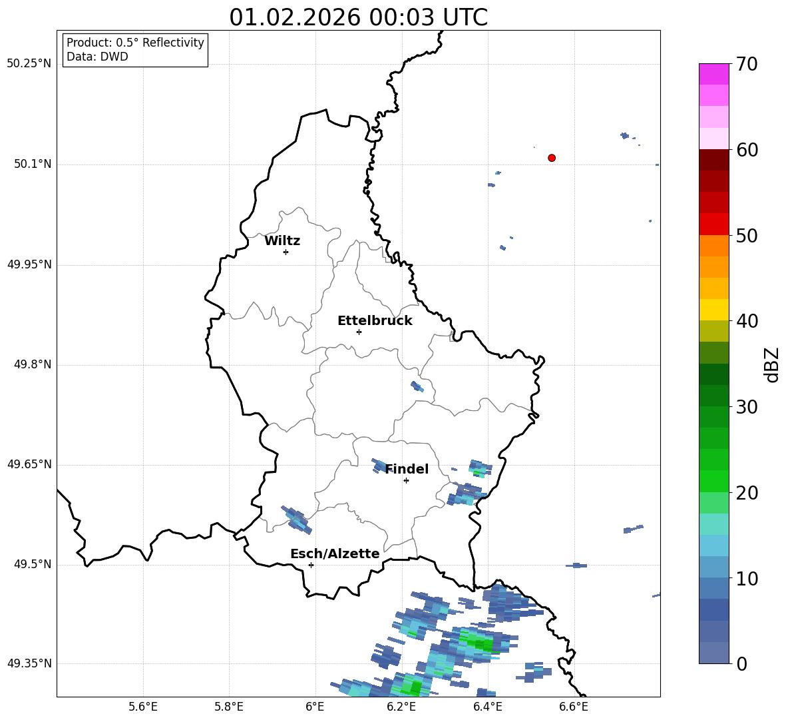Click the blue band at 10 dBZ
Image resolution: width=788 pixels, height=720 pixels.
pos(713,567)
